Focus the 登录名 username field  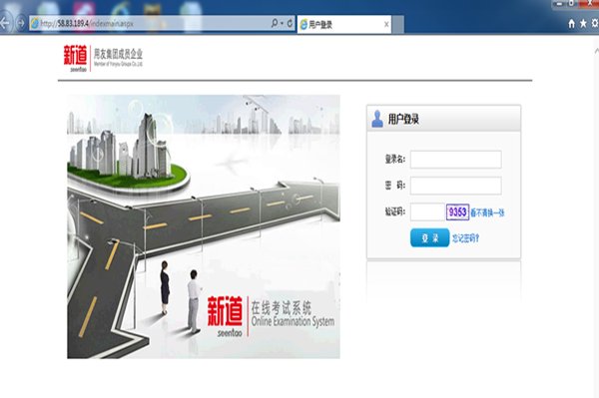tap(456, 160)
